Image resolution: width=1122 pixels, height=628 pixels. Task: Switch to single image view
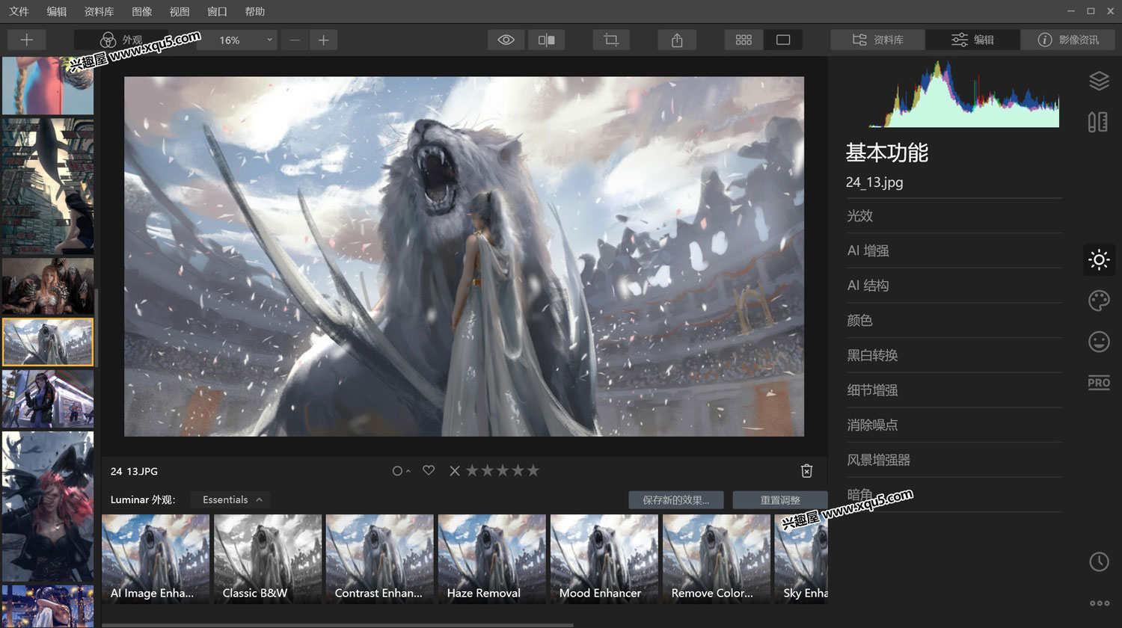[783, 40]
